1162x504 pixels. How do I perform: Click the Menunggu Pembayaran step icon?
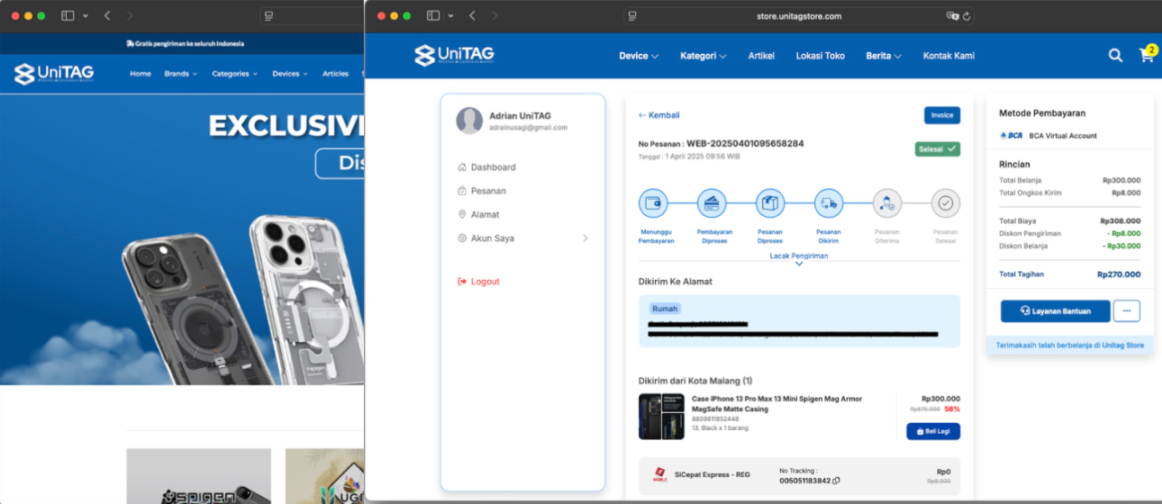653,203
